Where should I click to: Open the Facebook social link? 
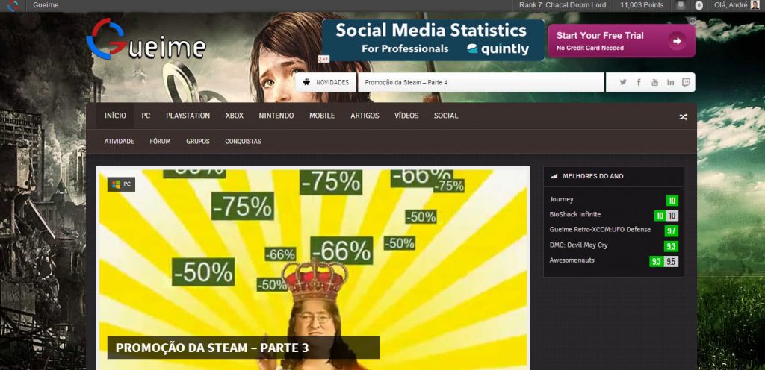(639, 82)
